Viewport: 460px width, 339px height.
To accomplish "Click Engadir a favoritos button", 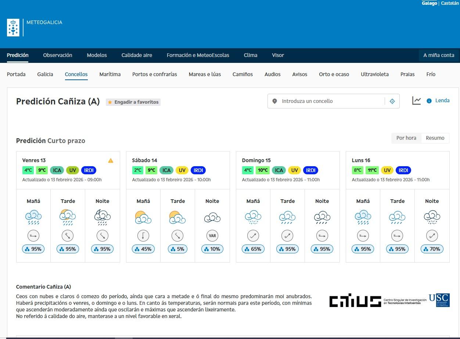I will (x=133, y=102).
